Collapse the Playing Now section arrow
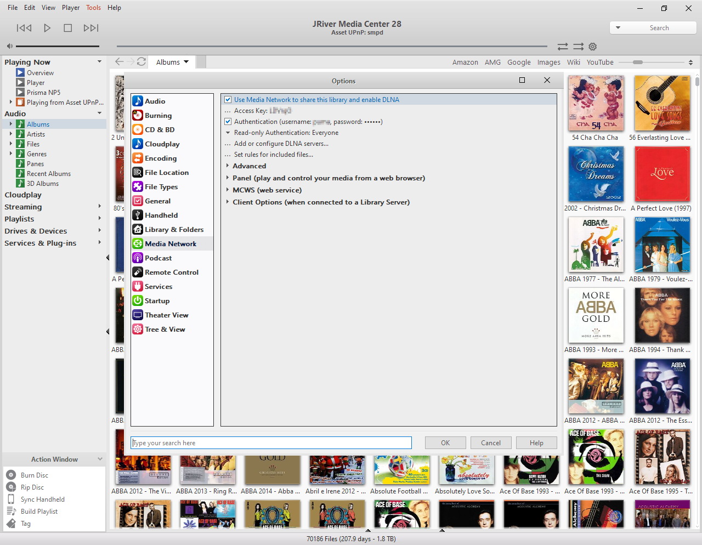This screenshot has width=702, height=545. click(x=99, y=61)
